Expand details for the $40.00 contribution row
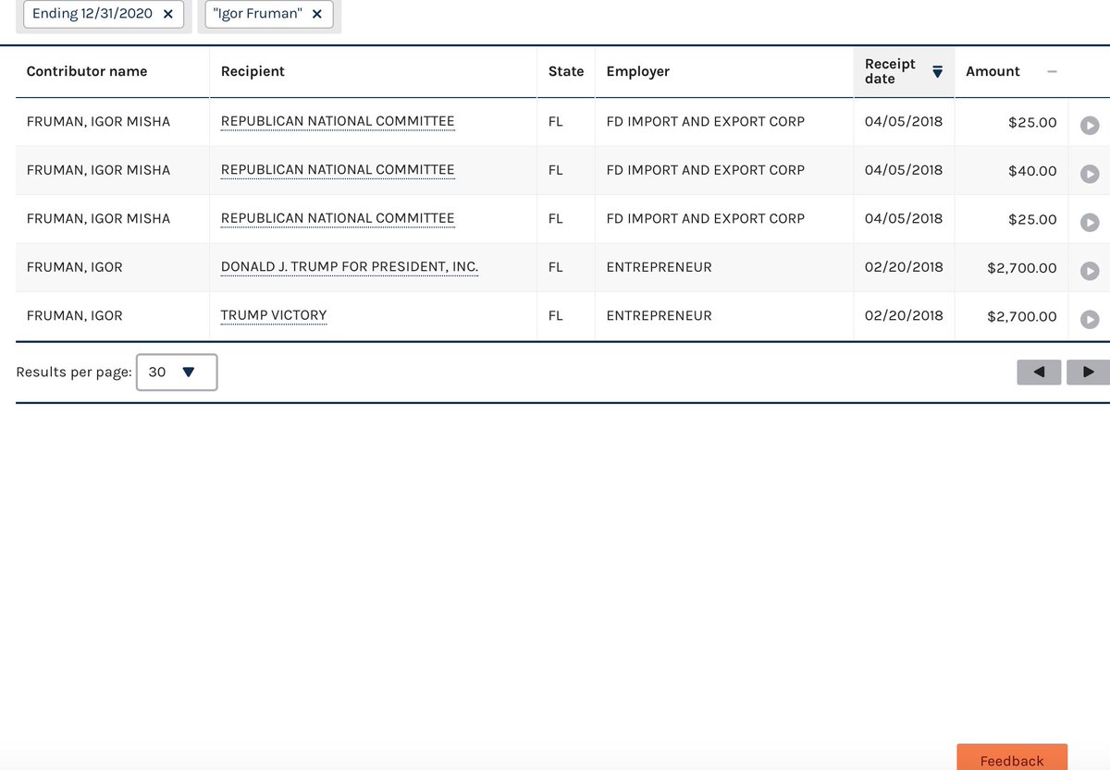The width and height of the screenshot is (1110, 770). 1090,173
